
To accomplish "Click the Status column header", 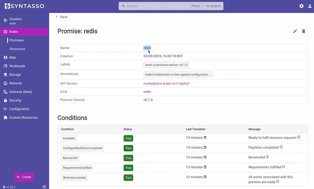I will [128, 129].
